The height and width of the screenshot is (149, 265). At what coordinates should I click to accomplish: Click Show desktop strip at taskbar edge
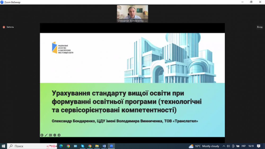[264, 146]
